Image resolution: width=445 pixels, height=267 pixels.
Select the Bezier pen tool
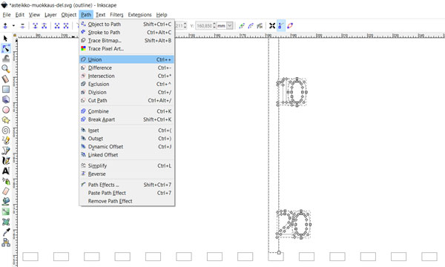(x=6, y=151)
